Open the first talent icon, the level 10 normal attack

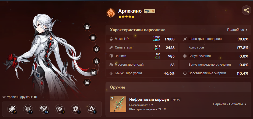(x=12, y=109)
